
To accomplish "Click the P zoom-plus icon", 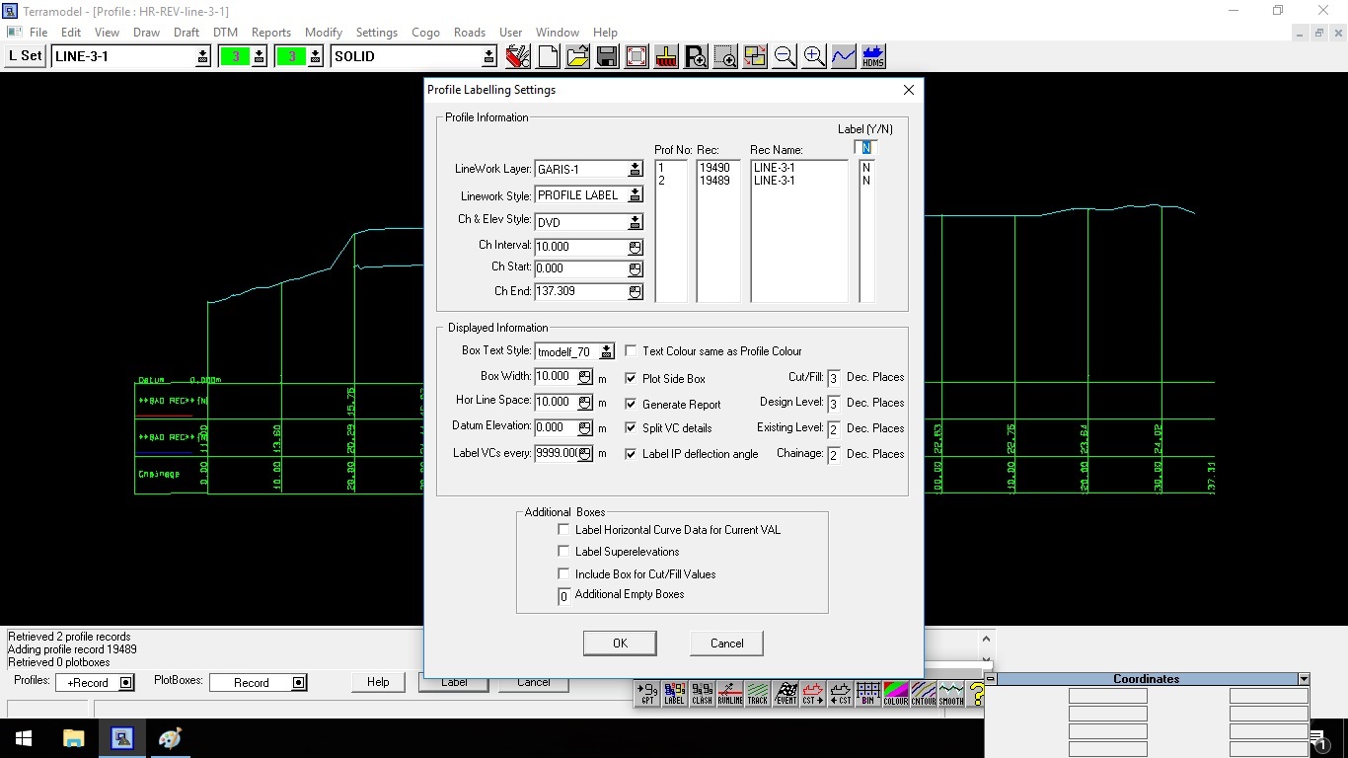I will (696, 56).
